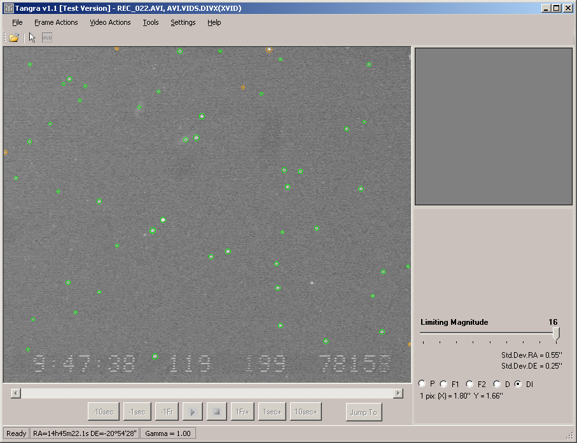Click the gray zoomed preview panel
This screenshot has width=577, height=443.
tap(494, 126)
